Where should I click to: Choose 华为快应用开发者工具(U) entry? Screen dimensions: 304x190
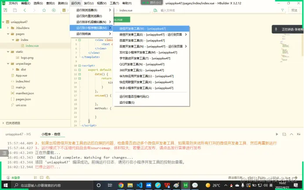point(152,76)
